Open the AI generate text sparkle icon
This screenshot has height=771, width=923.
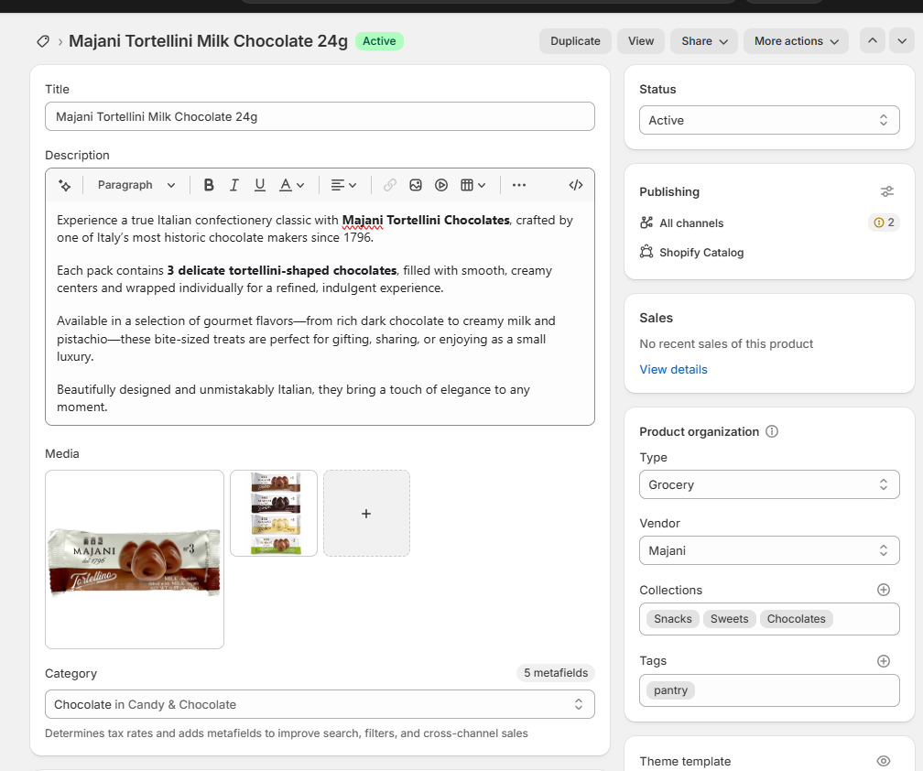point(65,185)
